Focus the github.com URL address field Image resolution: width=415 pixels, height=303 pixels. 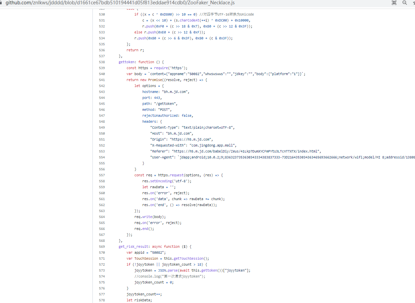pyautogui.click(x=119, y=3)
